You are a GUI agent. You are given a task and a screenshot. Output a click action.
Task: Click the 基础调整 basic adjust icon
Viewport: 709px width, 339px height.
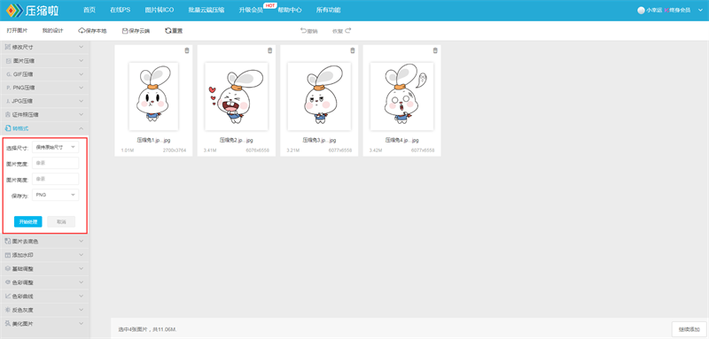pyautogui.click(x=8, y=268)
